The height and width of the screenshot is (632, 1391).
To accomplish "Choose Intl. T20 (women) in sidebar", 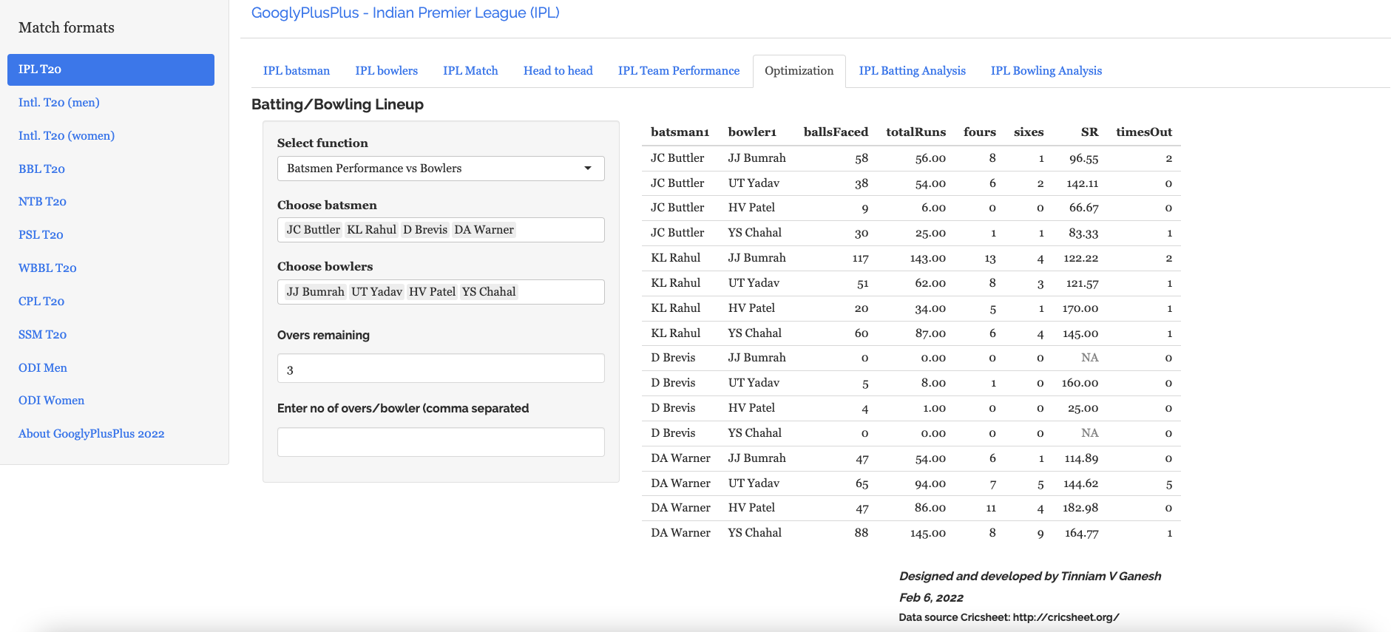I will [67, 136].
